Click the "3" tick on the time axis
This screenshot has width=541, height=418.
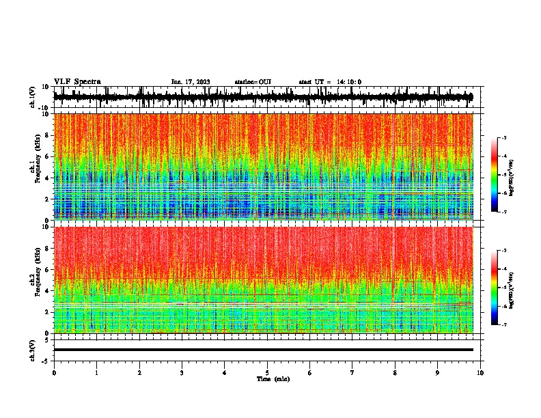tap(182, 373)
